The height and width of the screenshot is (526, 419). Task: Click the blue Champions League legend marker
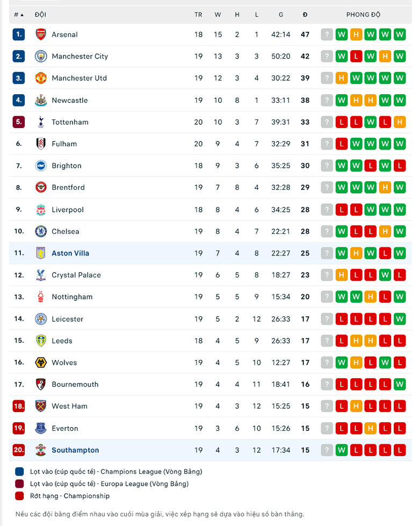18,471
